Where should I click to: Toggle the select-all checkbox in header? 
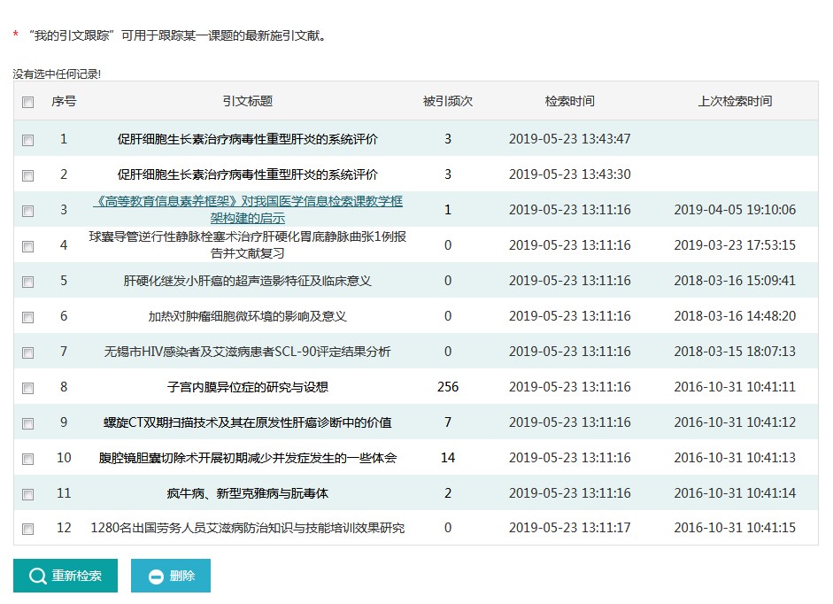pyautogui.click(x=28, y=102)
